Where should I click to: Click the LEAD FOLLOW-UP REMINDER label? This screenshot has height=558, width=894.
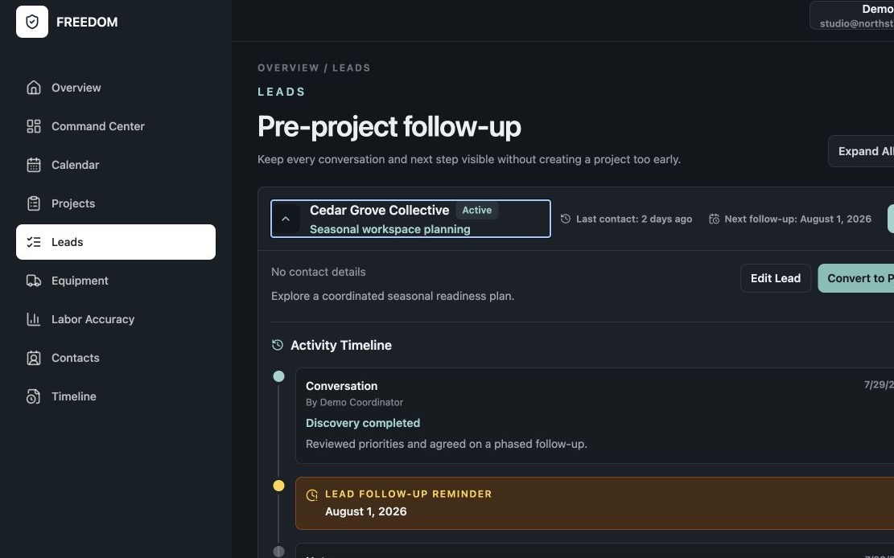(408, 494)
